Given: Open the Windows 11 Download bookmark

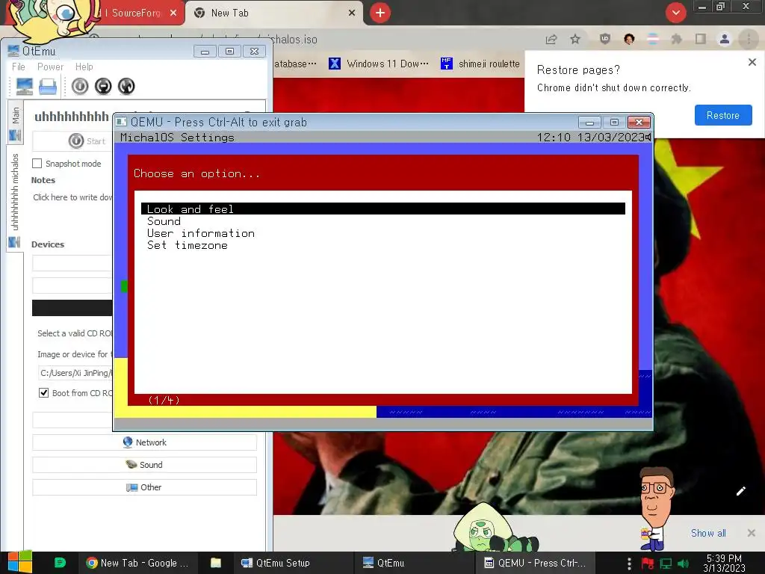Looking at the screenshot, I should point(379,64).
